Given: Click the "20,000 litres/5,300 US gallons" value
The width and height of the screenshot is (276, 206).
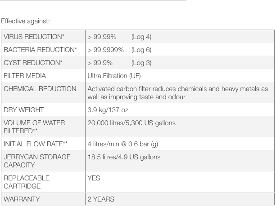Looking at the screenshot, I should coord(131,123).
